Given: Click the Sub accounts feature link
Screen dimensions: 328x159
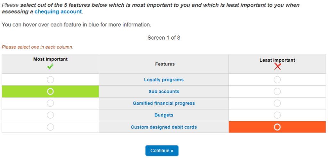Looking at the screenshot, I should click(164, 92).
